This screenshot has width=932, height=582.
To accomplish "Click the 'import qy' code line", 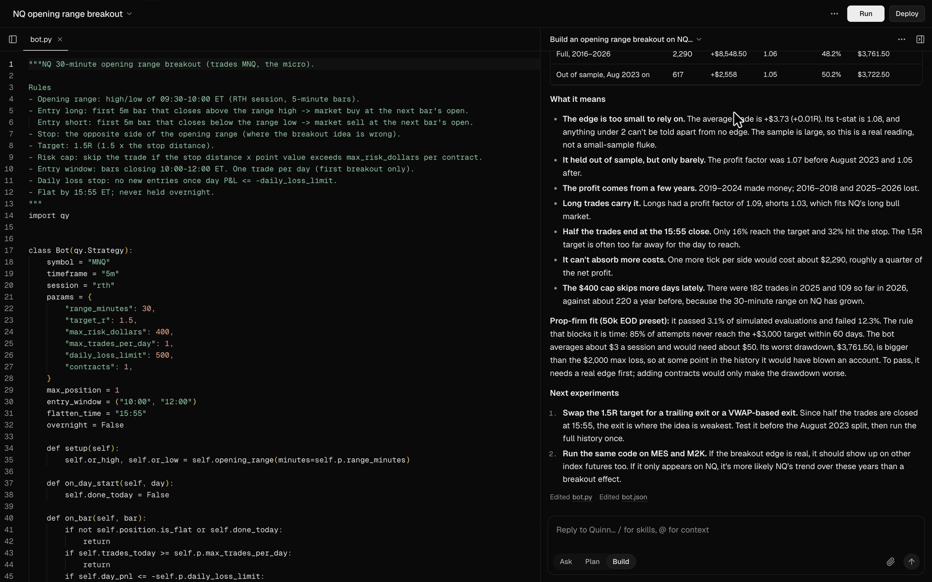I will [x=49, y=216].
